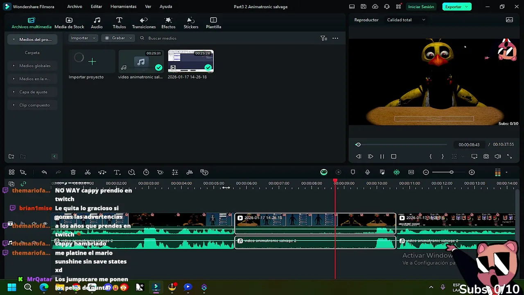Set the mark-in point brace
This screenshot has width=524, height=295.
(x=430, y=157)
